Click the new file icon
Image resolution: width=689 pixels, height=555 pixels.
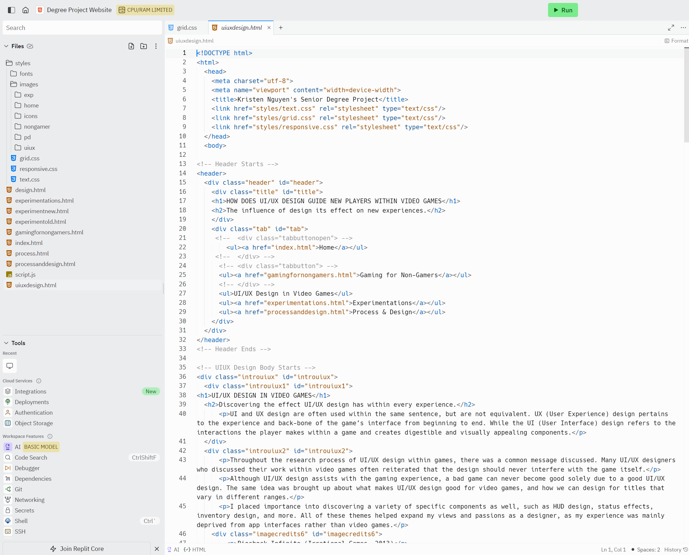pos(131,46)
